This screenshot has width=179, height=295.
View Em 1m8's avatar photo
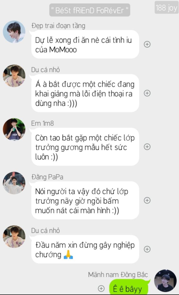pos(14,129)
